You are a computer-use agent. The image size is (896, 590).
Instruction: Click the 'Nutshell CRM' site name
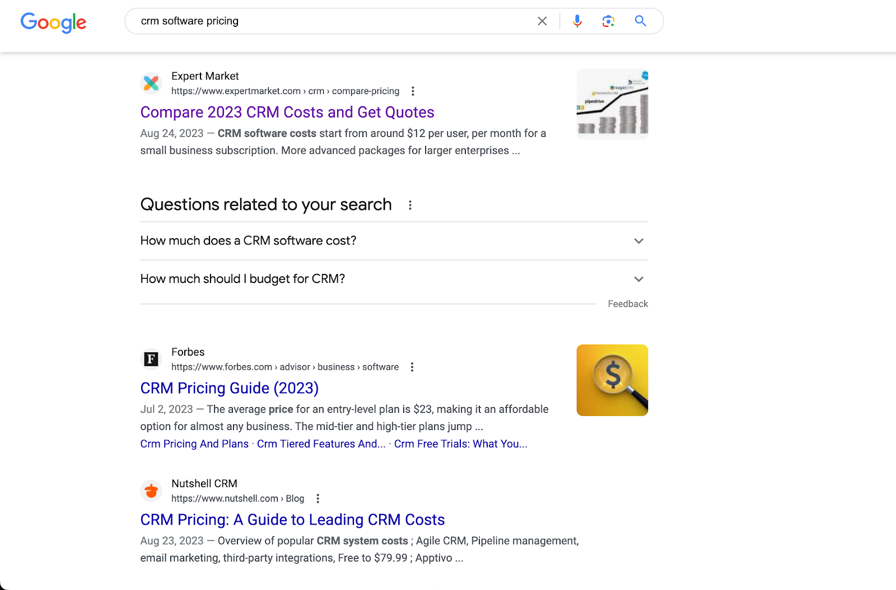click(x=204, y=483)
